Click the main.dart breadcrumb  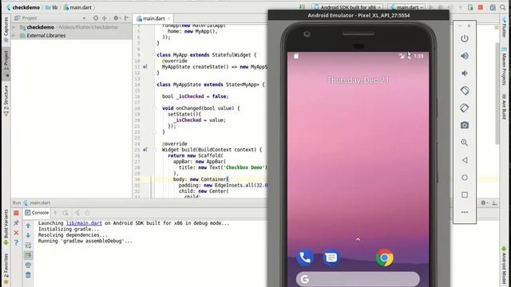(77, 7)
